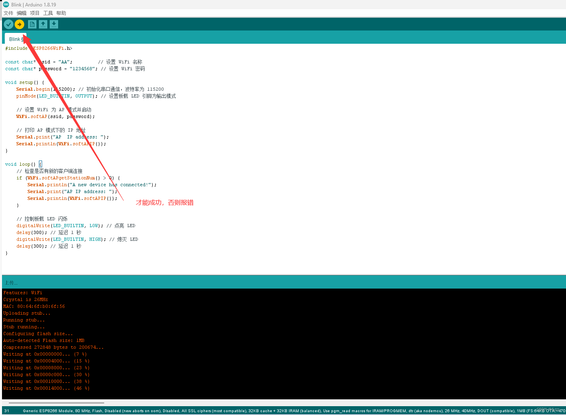Viewport: 566px width, 415px height.
Task: Open the 文件 menu
Action: (8, 13)
